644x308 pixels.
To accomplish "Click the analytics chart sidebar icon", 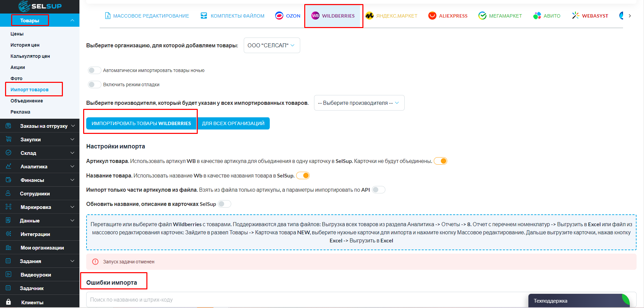I will click(8, 166).
